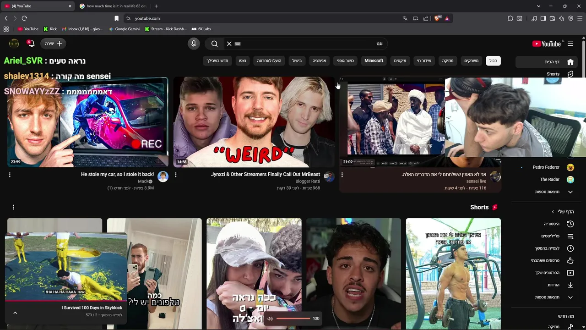Open the Brave Wallet icon
Viewport: 586px width, 330px height.
coord(552,18)
